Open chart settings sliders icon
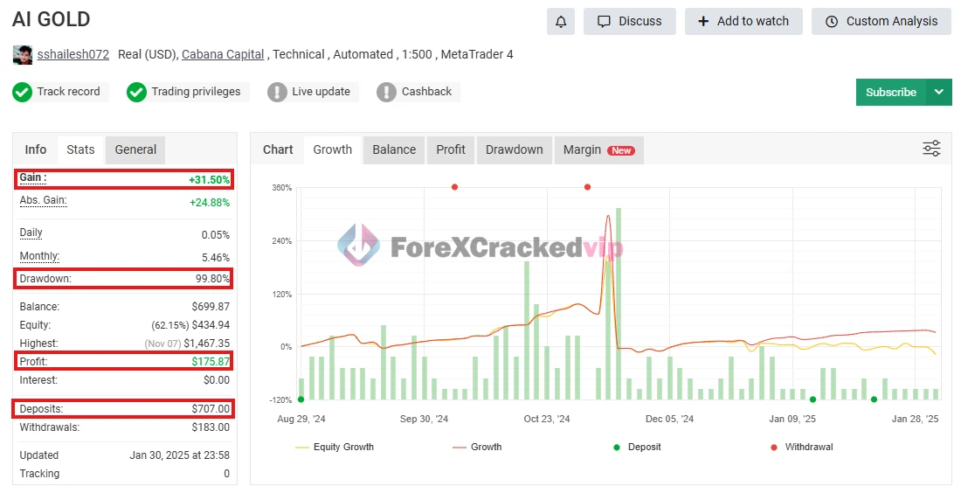 (x=931, y=149)
